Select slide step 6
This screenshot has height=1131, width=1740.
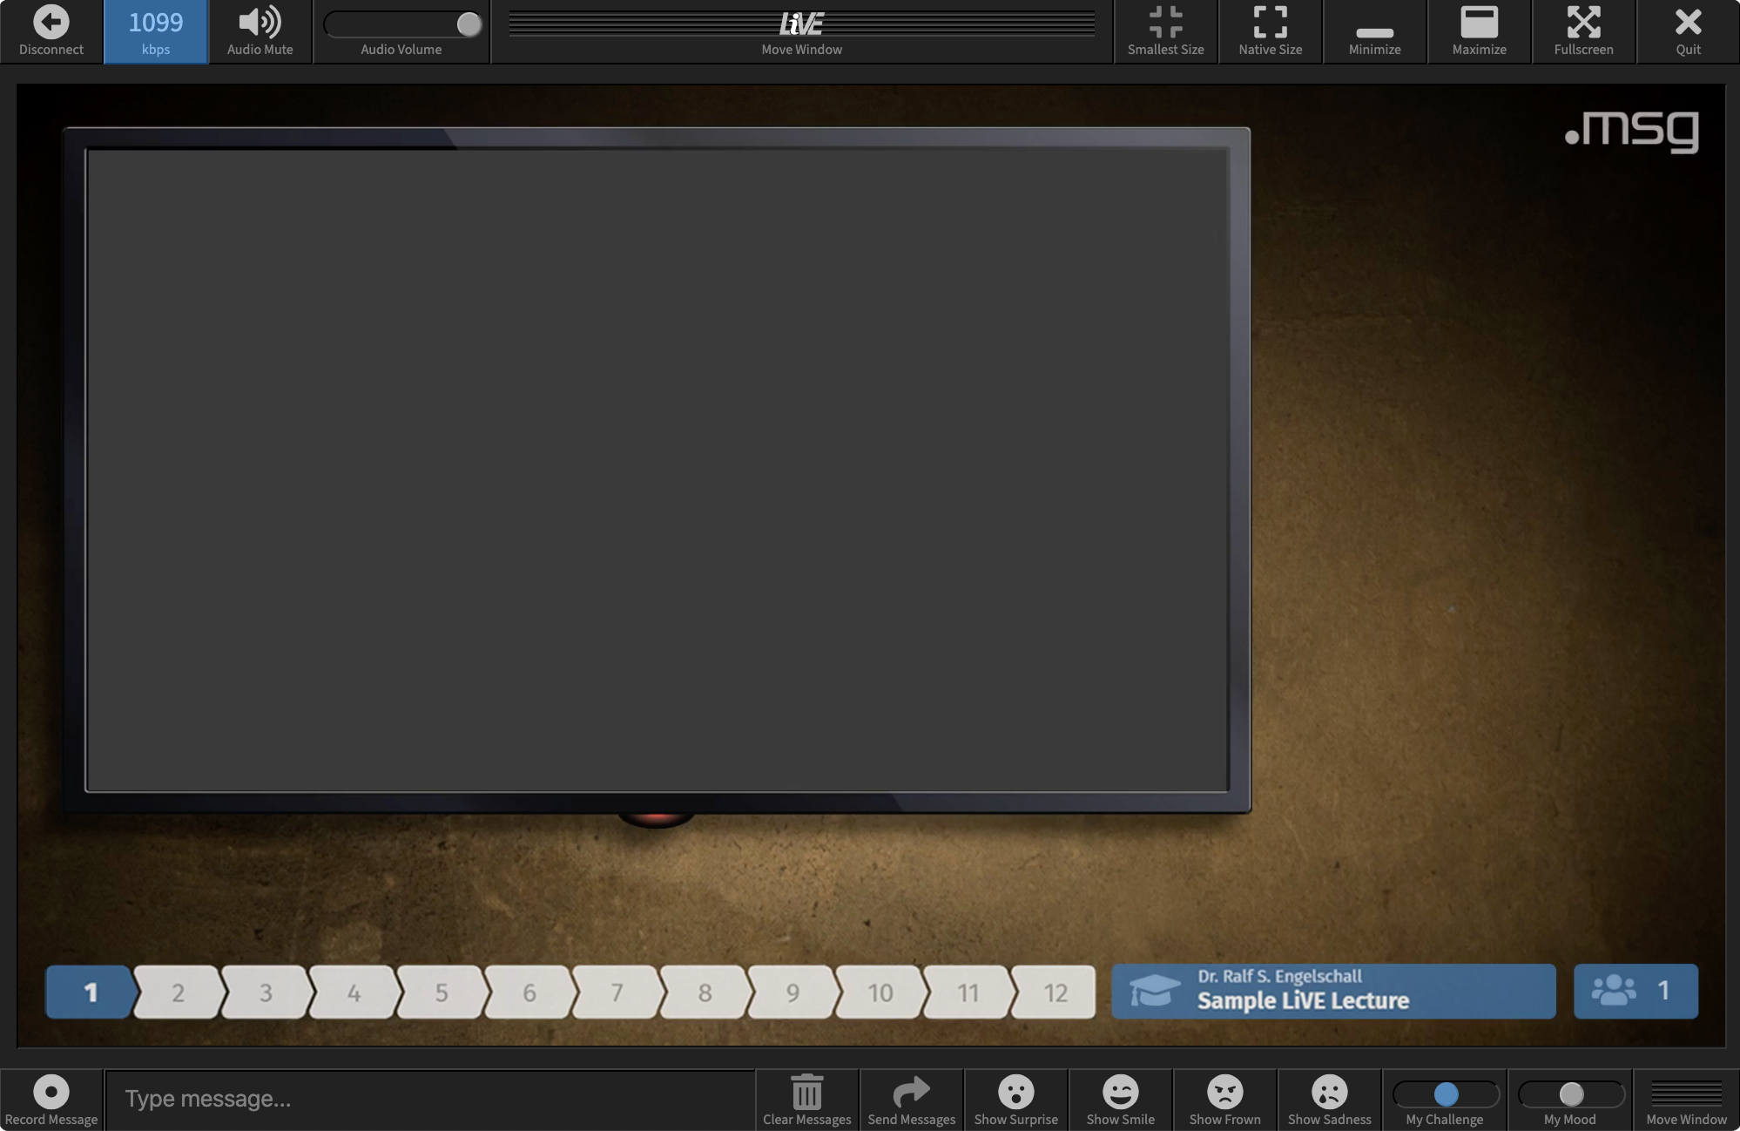[529, 992]
